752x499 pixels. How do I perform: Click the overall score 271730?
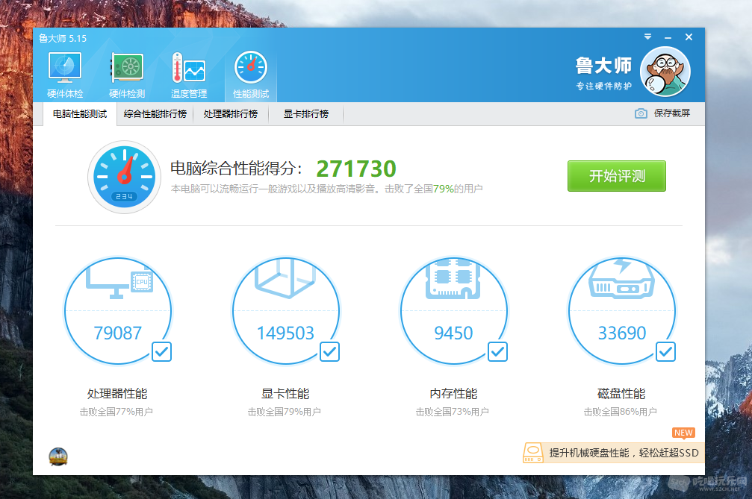pos(356,169)
